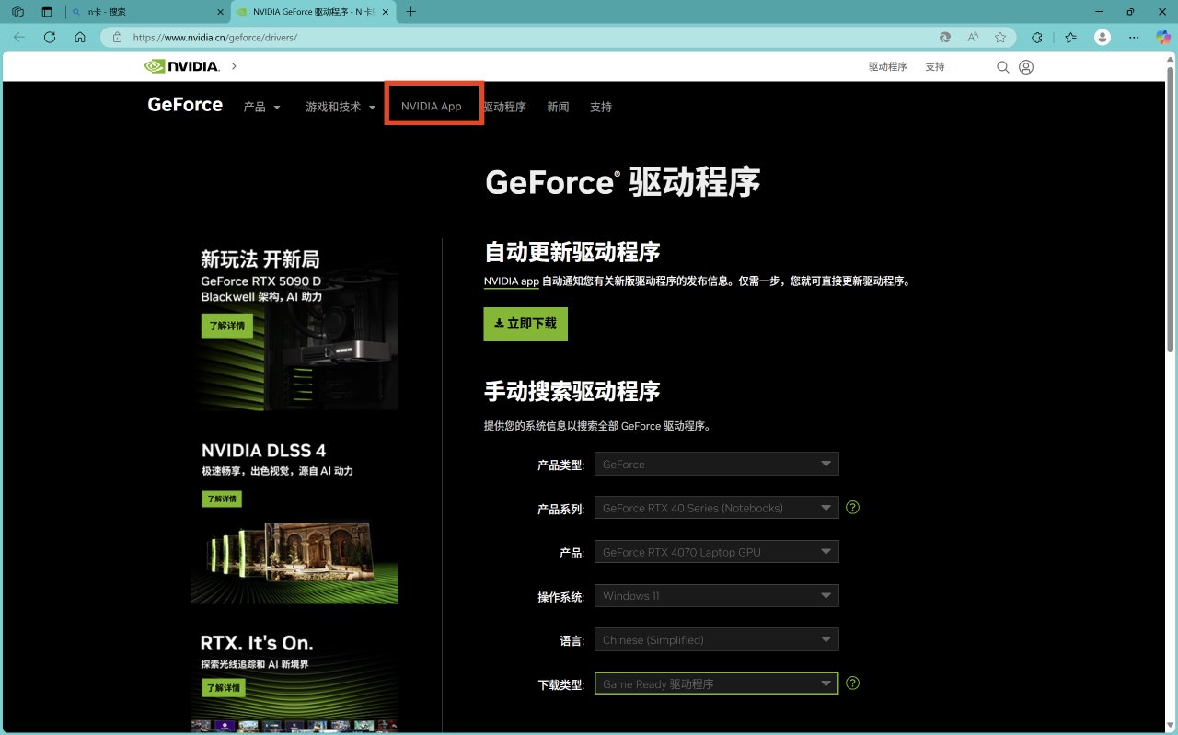Click the GeForce brand logo

[185, 105]
